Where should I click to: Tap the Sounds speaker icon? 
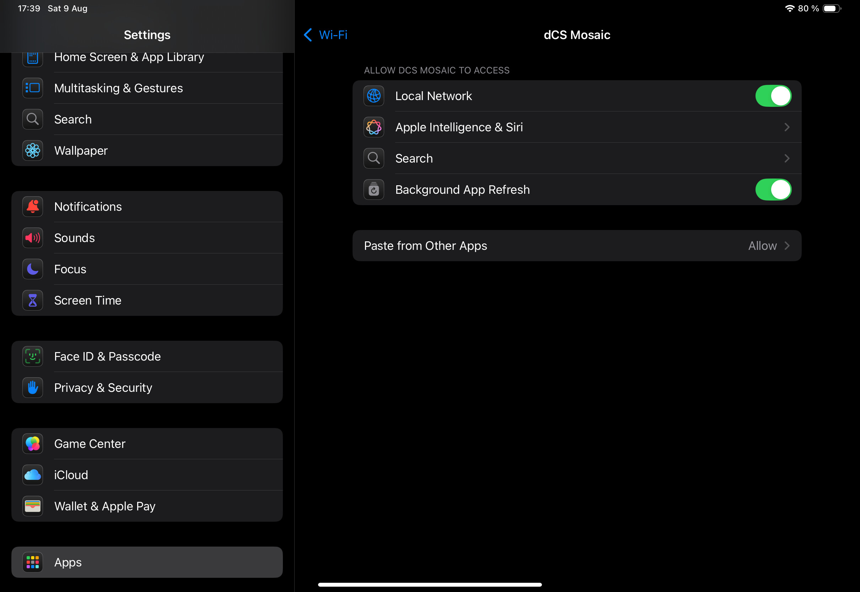33,238
